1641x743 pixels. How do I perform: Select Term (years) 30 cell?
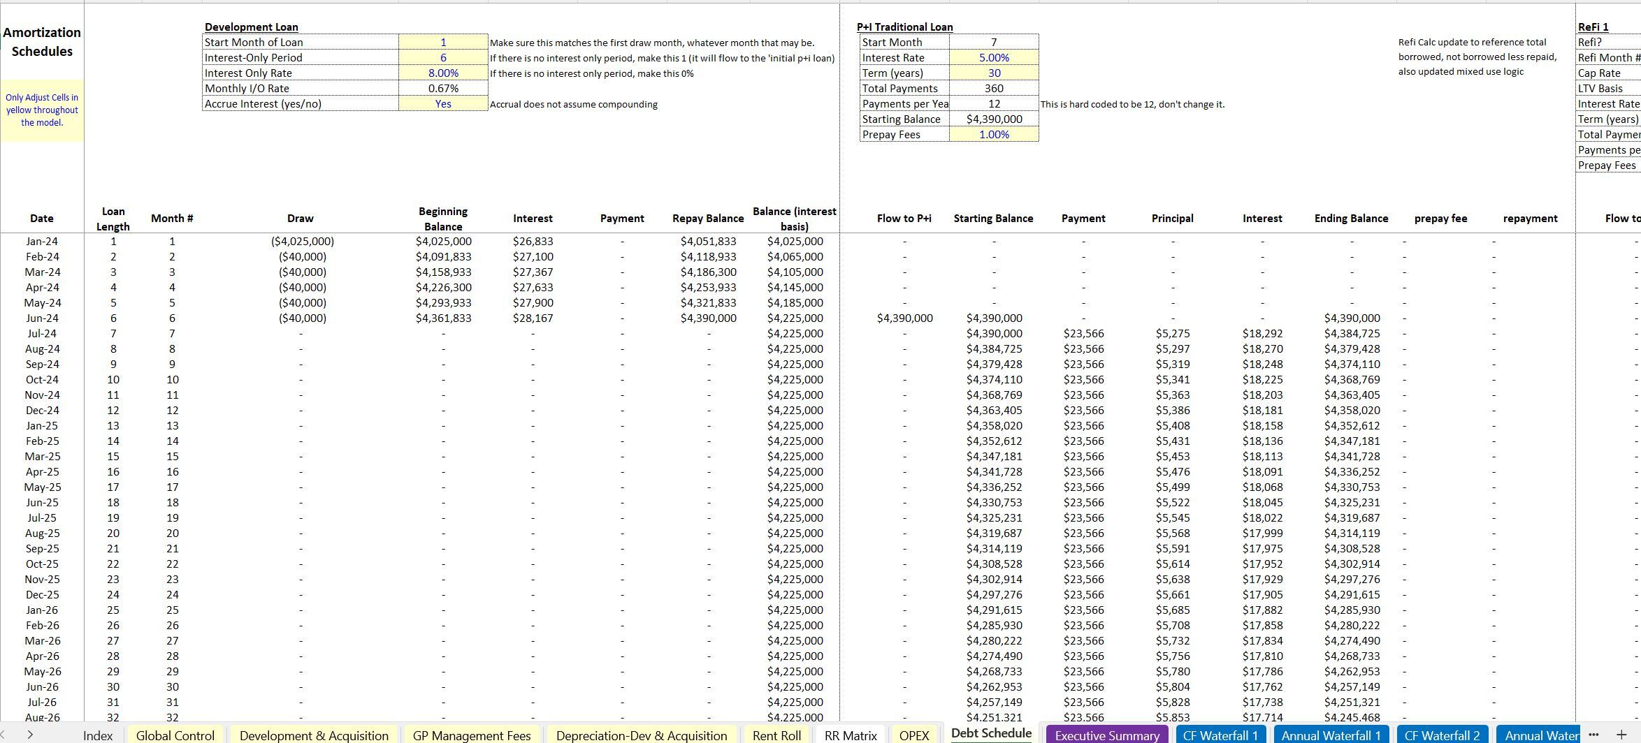coord(994,73)
